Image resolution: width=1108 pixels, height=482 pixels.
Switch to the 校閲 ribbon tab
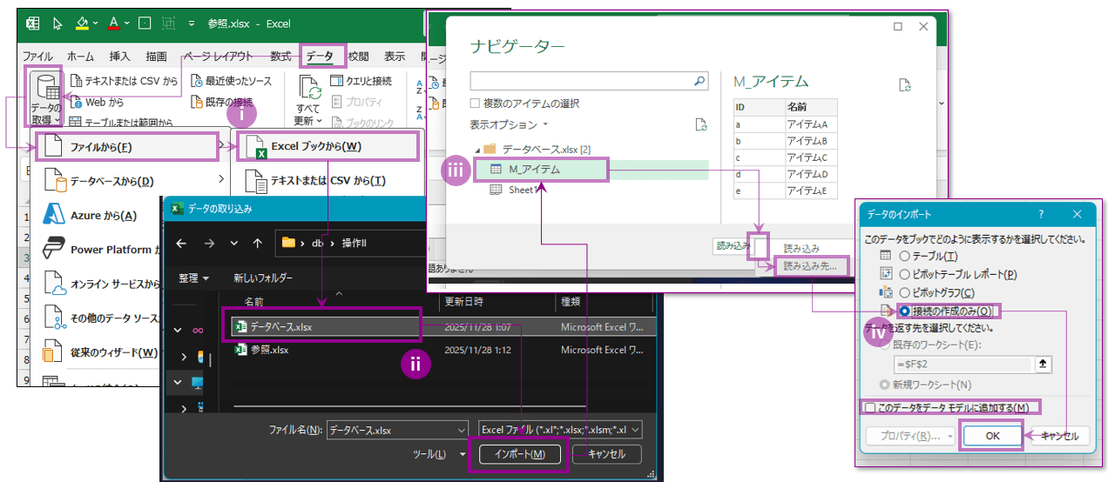[358, 56]
